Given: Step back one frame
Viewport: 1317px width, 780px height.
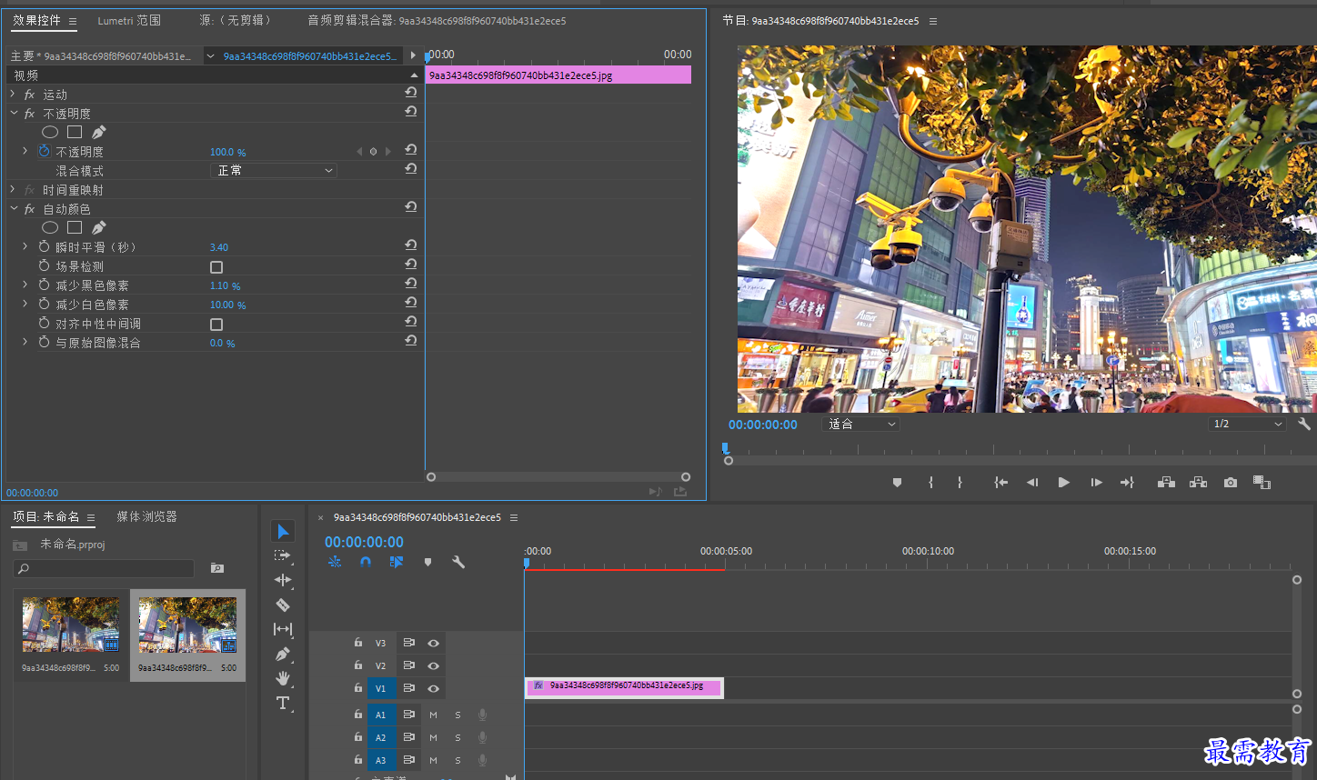Looking at the screenshot, I should point(1032,483).
